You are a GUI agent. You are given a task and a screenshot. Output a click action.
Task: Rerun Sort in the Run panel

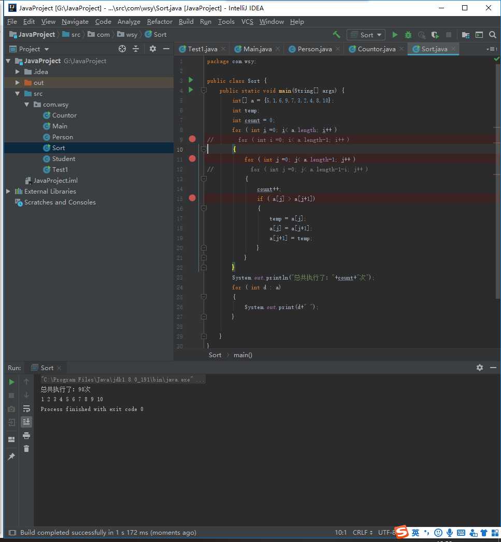(x=11, y=382)
